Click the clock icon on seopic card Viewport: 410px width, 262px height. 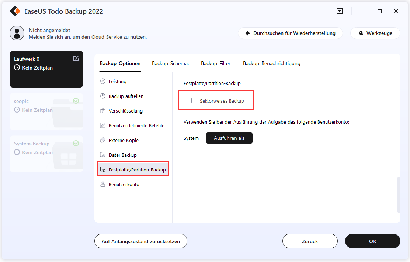[17, 110]
